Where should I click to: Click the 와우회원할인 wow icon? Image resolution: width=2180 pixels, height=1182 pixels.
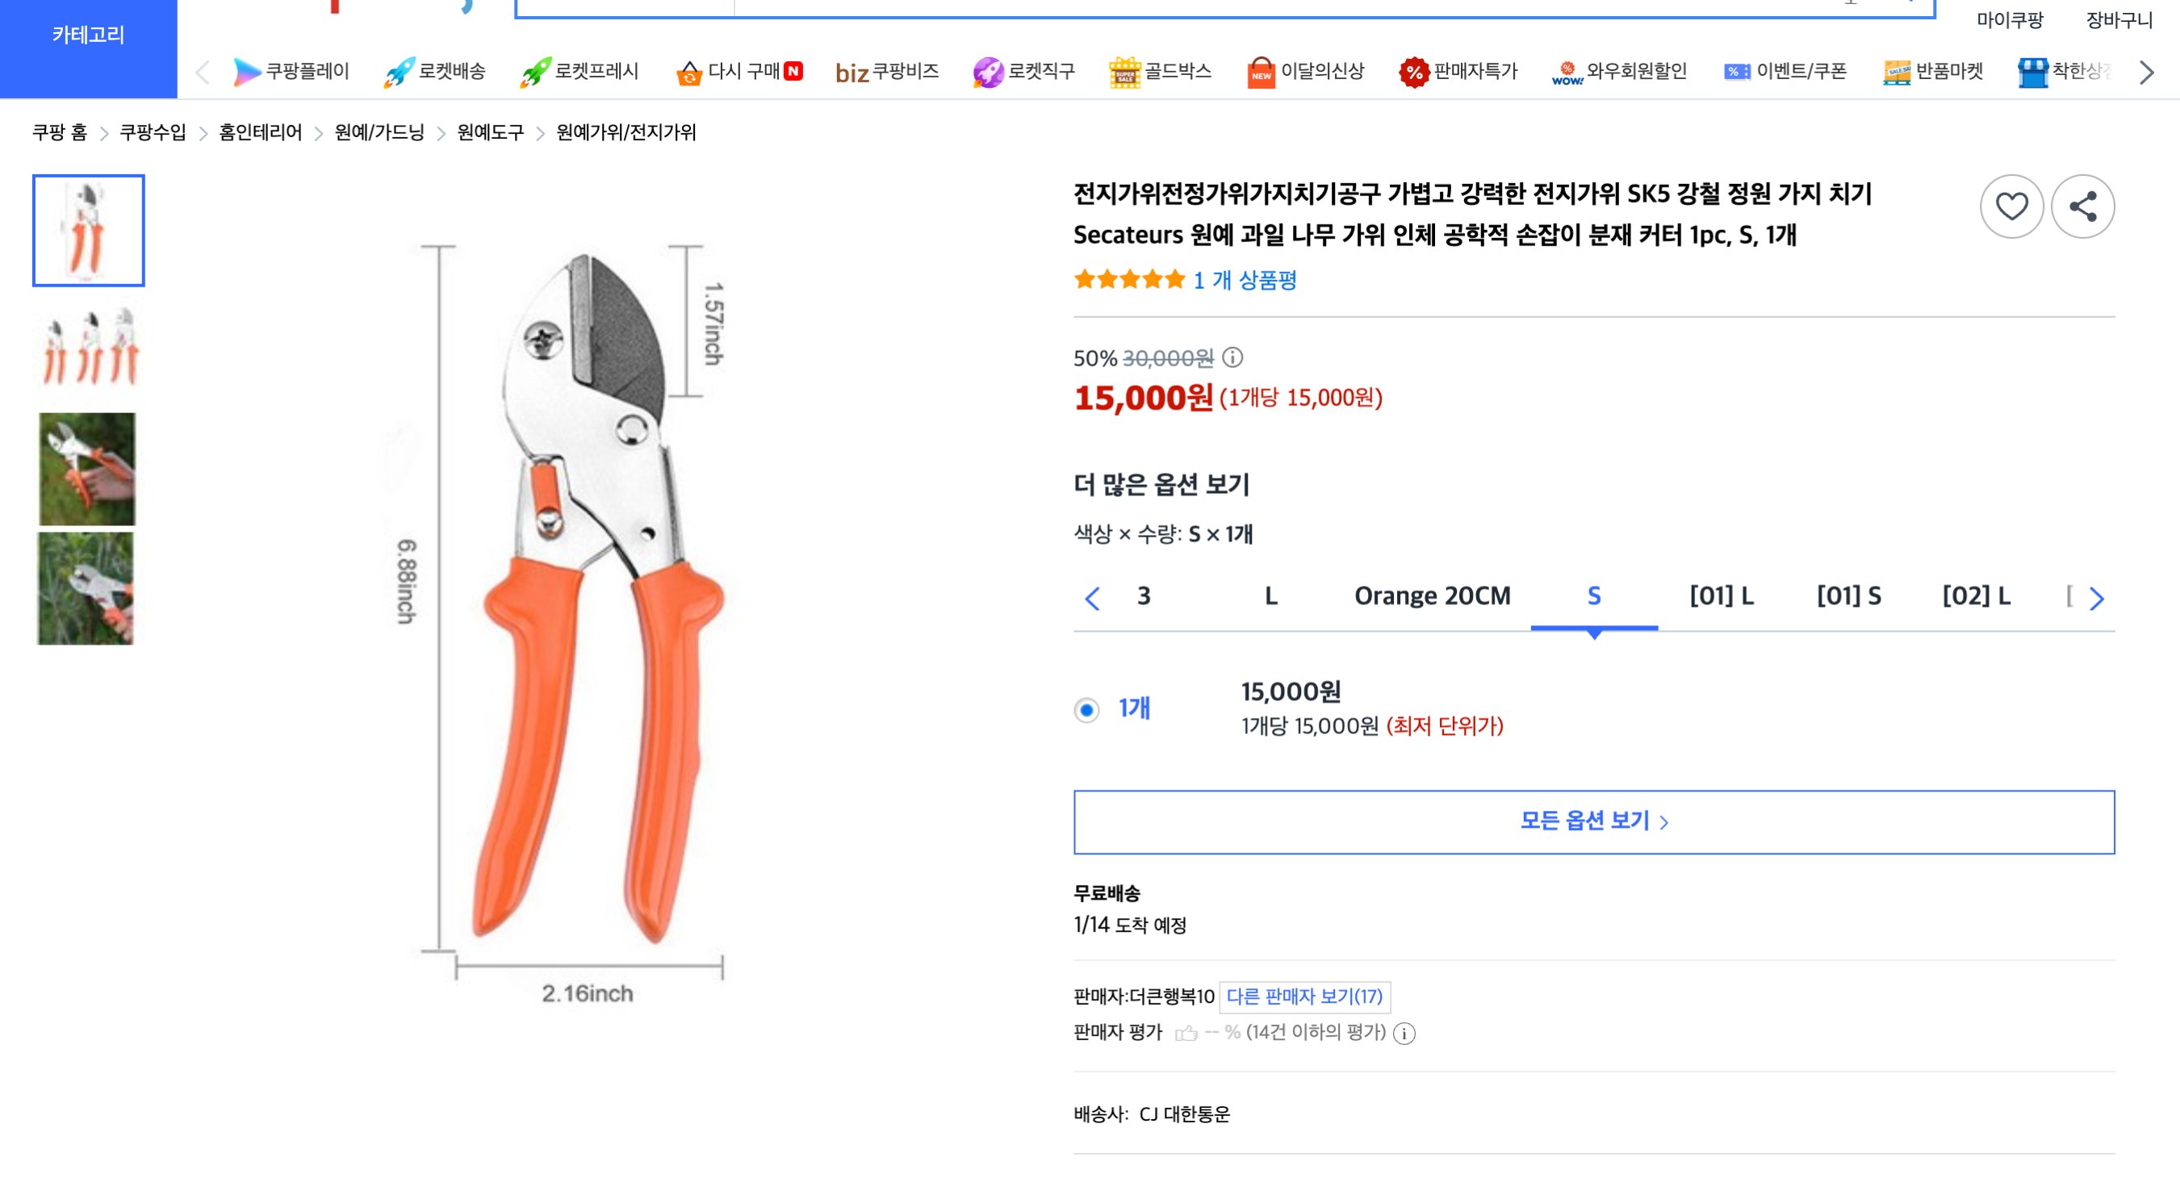click(1567, 72)
